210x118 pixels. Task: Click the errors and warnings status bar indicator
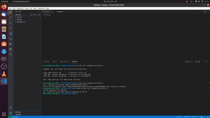[x=15, y=117]
